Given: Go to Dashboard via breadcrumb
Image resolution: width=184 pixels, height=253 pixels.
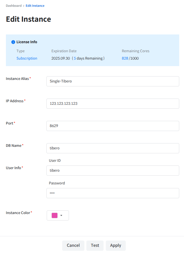Looking at the screenshot, I should pos(14,6).
